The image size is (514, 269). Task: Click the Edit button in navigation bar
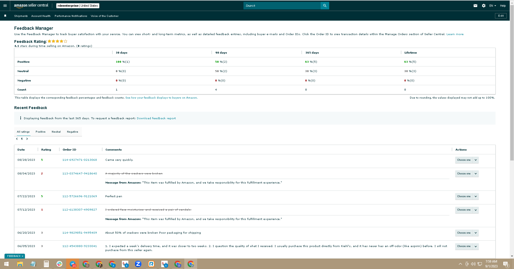(x=501, y=16)
